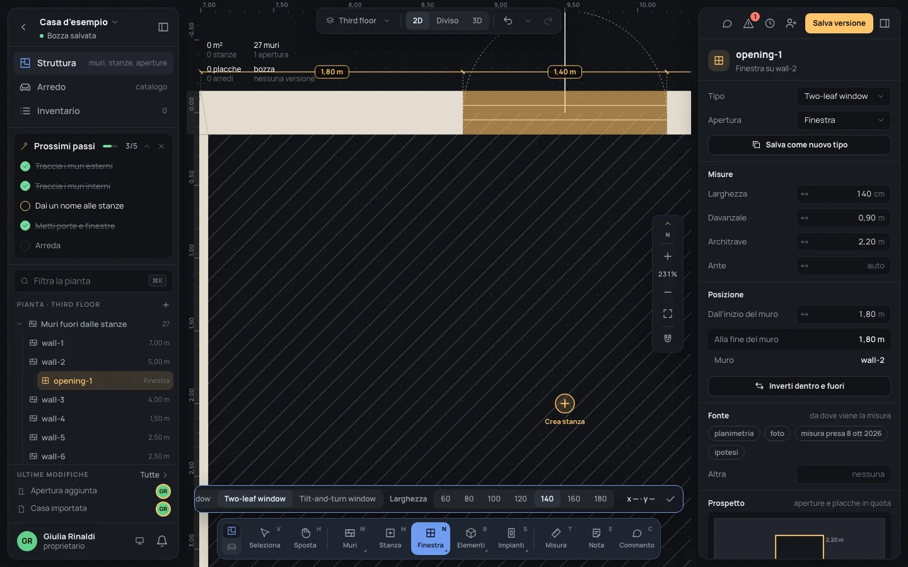The image size is (908, 567).
Task: Select the 'foto' source chip
Action: point(777,433)
